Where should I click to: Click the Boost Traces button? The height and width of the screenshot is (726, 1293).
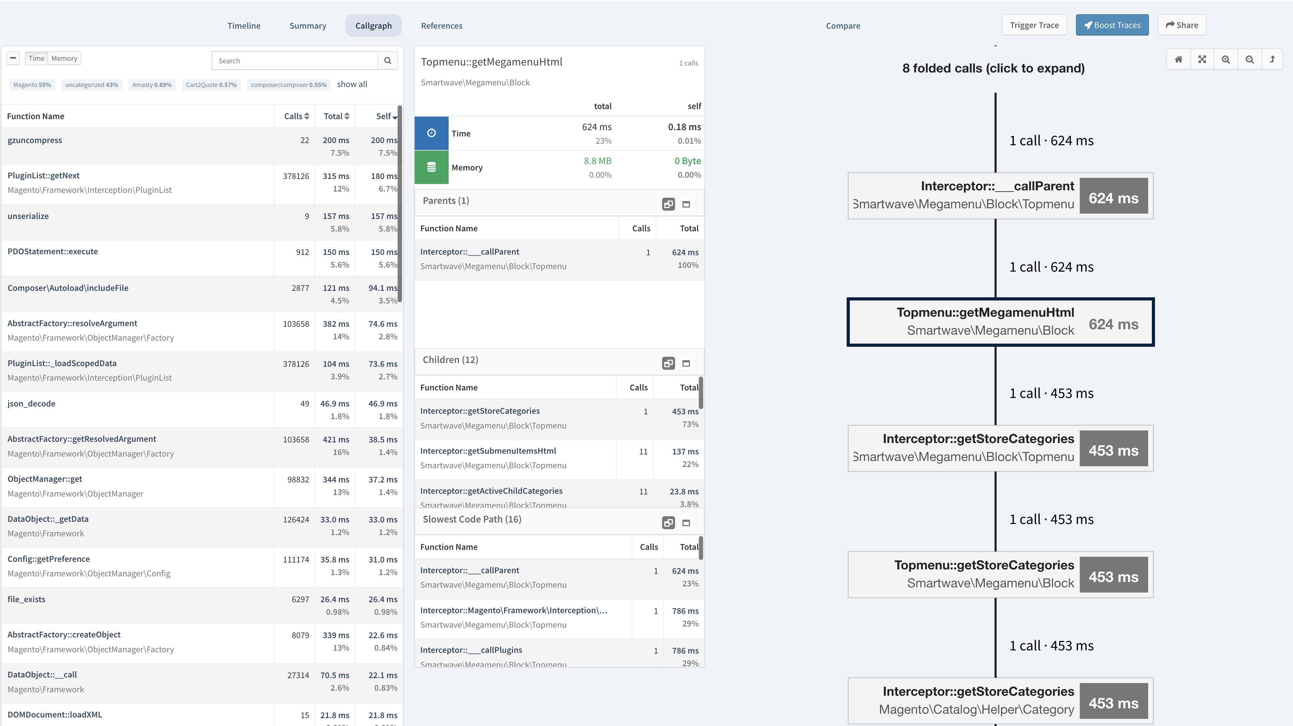[1112, 25]
